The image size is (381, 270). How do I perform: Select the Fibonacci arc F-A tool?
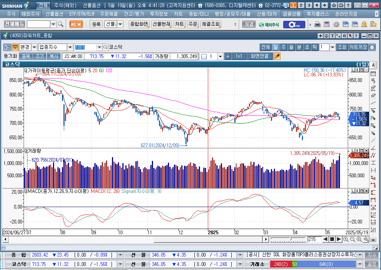click(x=373, y=208)
